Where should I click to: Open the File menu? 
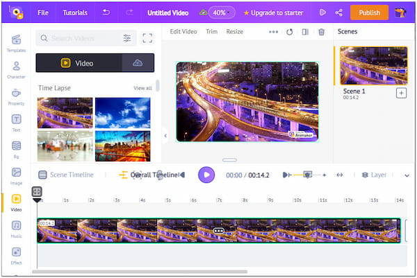43,12
